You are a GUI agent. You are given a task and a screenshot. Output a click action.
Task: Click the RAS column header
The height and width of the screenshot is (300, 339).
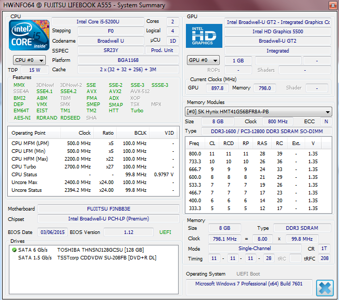262,144
